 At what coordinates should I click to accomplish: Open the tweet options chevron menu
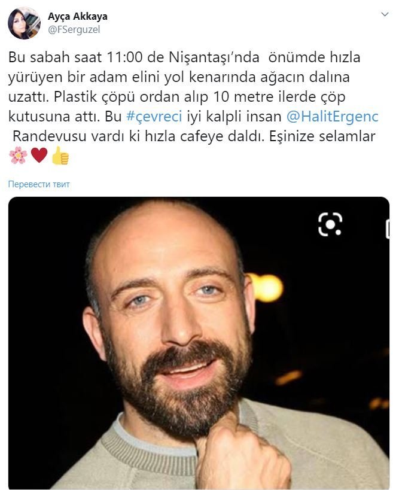[385, 14]
